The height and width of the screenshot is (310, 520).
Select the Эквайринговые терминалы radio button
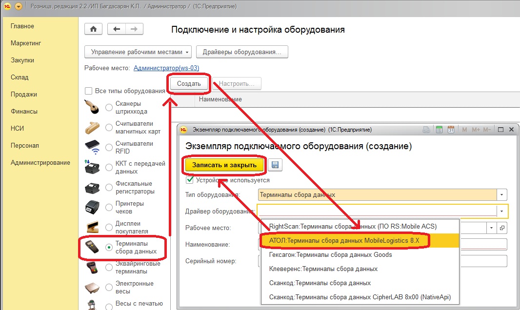[x=109, y=267]
